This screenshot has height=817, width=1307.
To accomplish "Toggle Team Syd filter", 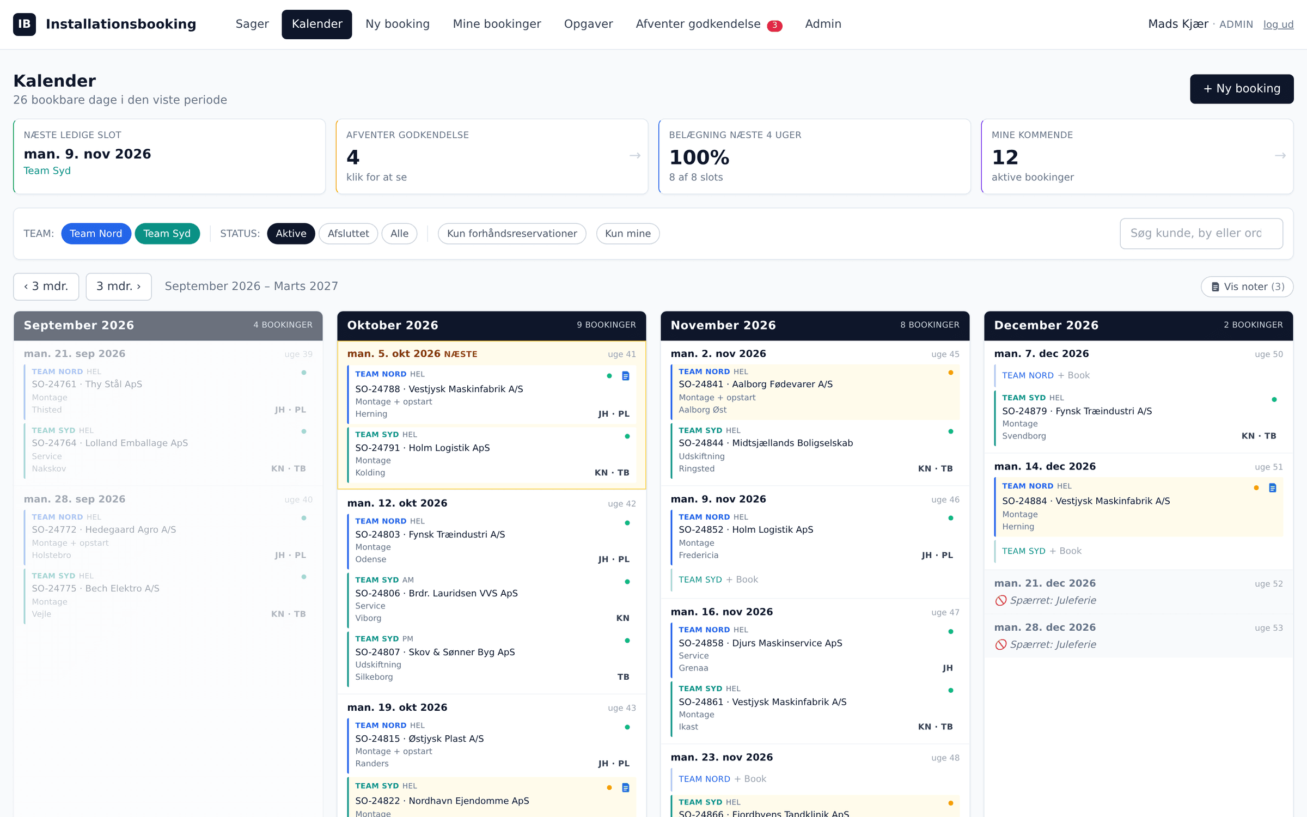I will point(167,234).
